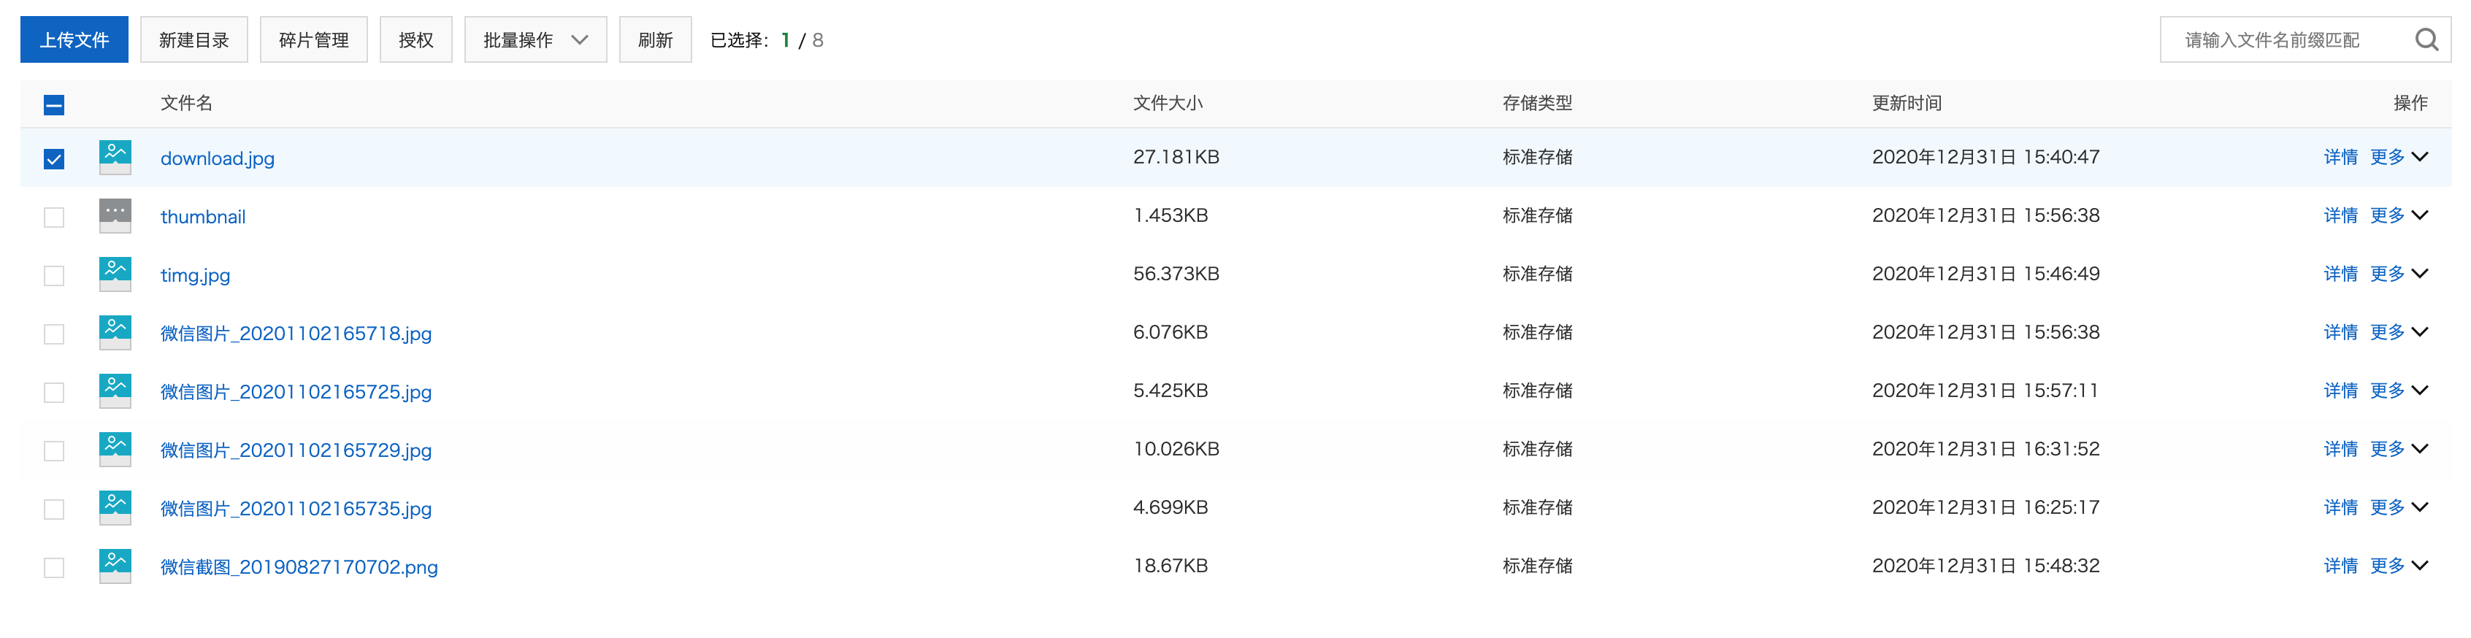Uncheck the download.jpg row checkbox
This screenshot has height=638, width=2471.
coord(54,158)
